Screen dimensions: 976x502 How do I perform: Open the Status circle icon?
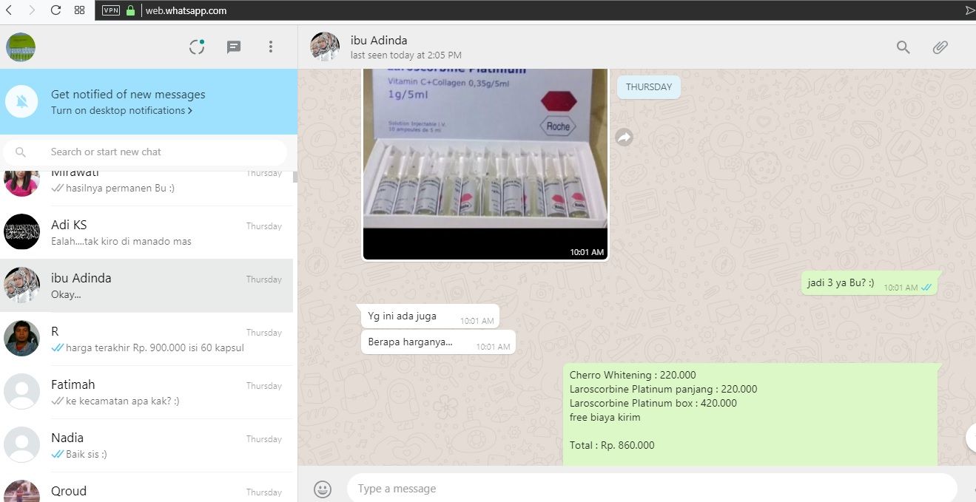[x=197, y=47]
